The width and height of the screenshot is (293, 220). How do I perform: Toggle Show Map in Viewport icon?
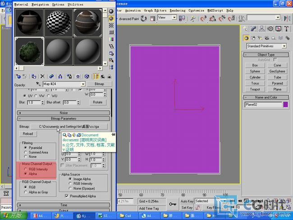click(87, 76)
